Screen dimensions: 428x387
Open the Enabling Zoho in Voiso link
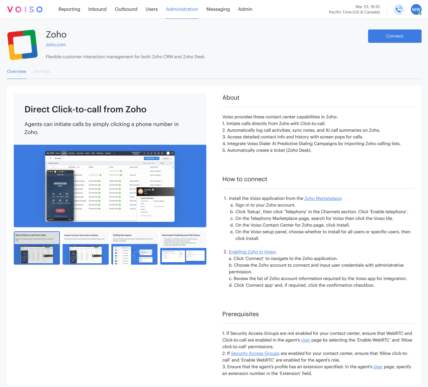pos(252,252)
